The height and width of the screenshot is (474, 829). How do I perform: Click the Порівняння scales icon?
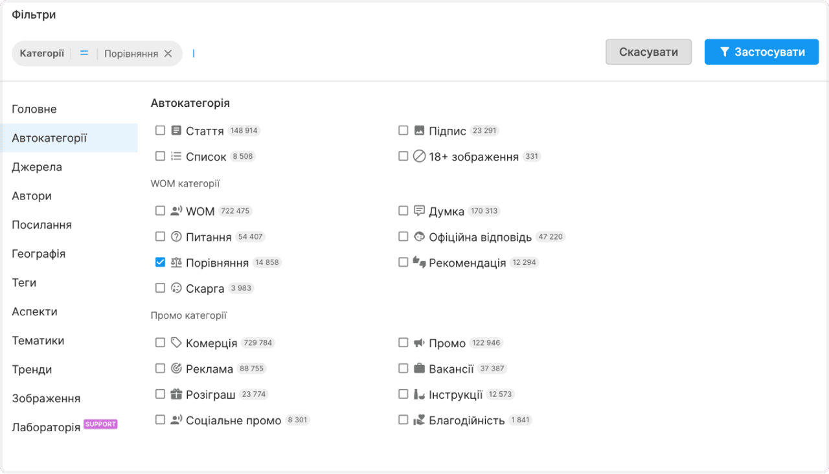tap(176, 263)
